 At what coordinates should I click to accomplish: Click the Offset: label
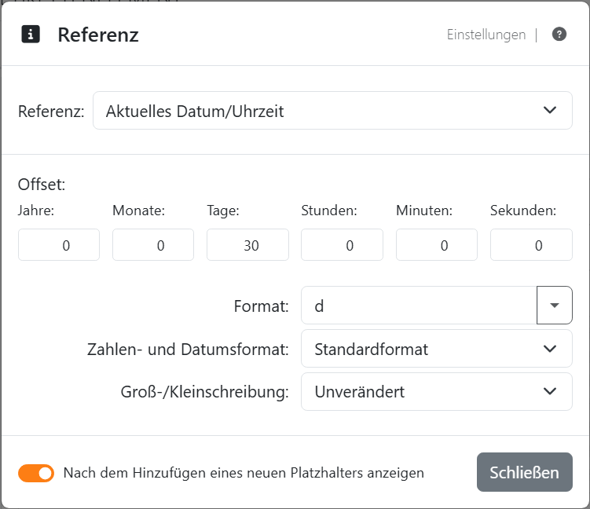click(42, 185)
